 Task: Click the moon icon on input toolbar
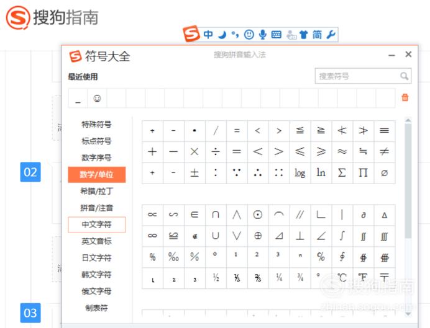point(222,35)
